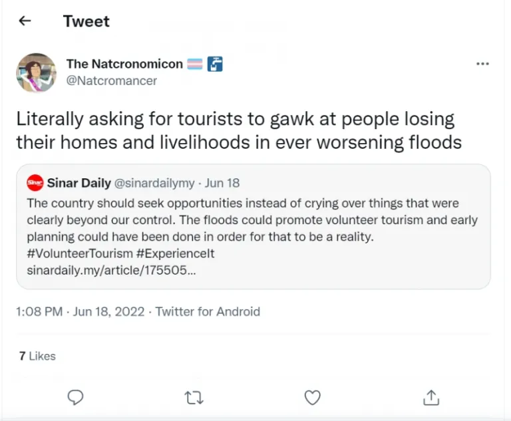511x421 pixels.
Task: Click the retweet icon
Action: point(194,397)
